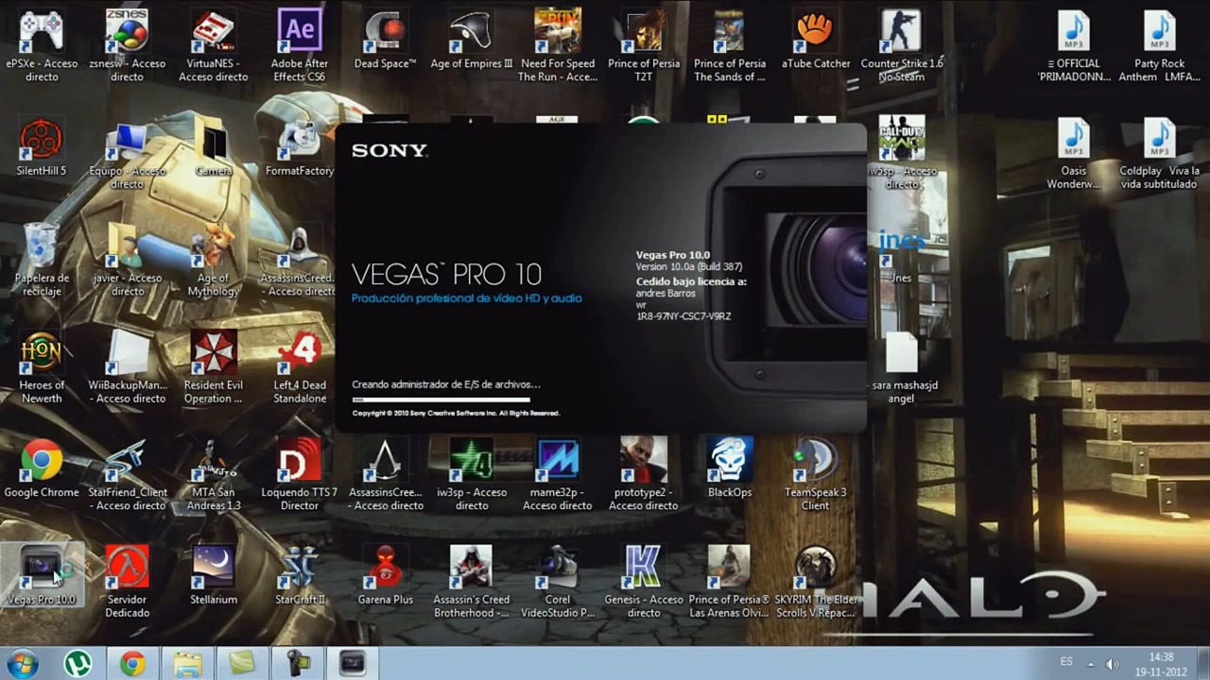The height and width of the screenshot is (680, 1210).
Task: Open the ES language indicator
Action: (1066, 663)
